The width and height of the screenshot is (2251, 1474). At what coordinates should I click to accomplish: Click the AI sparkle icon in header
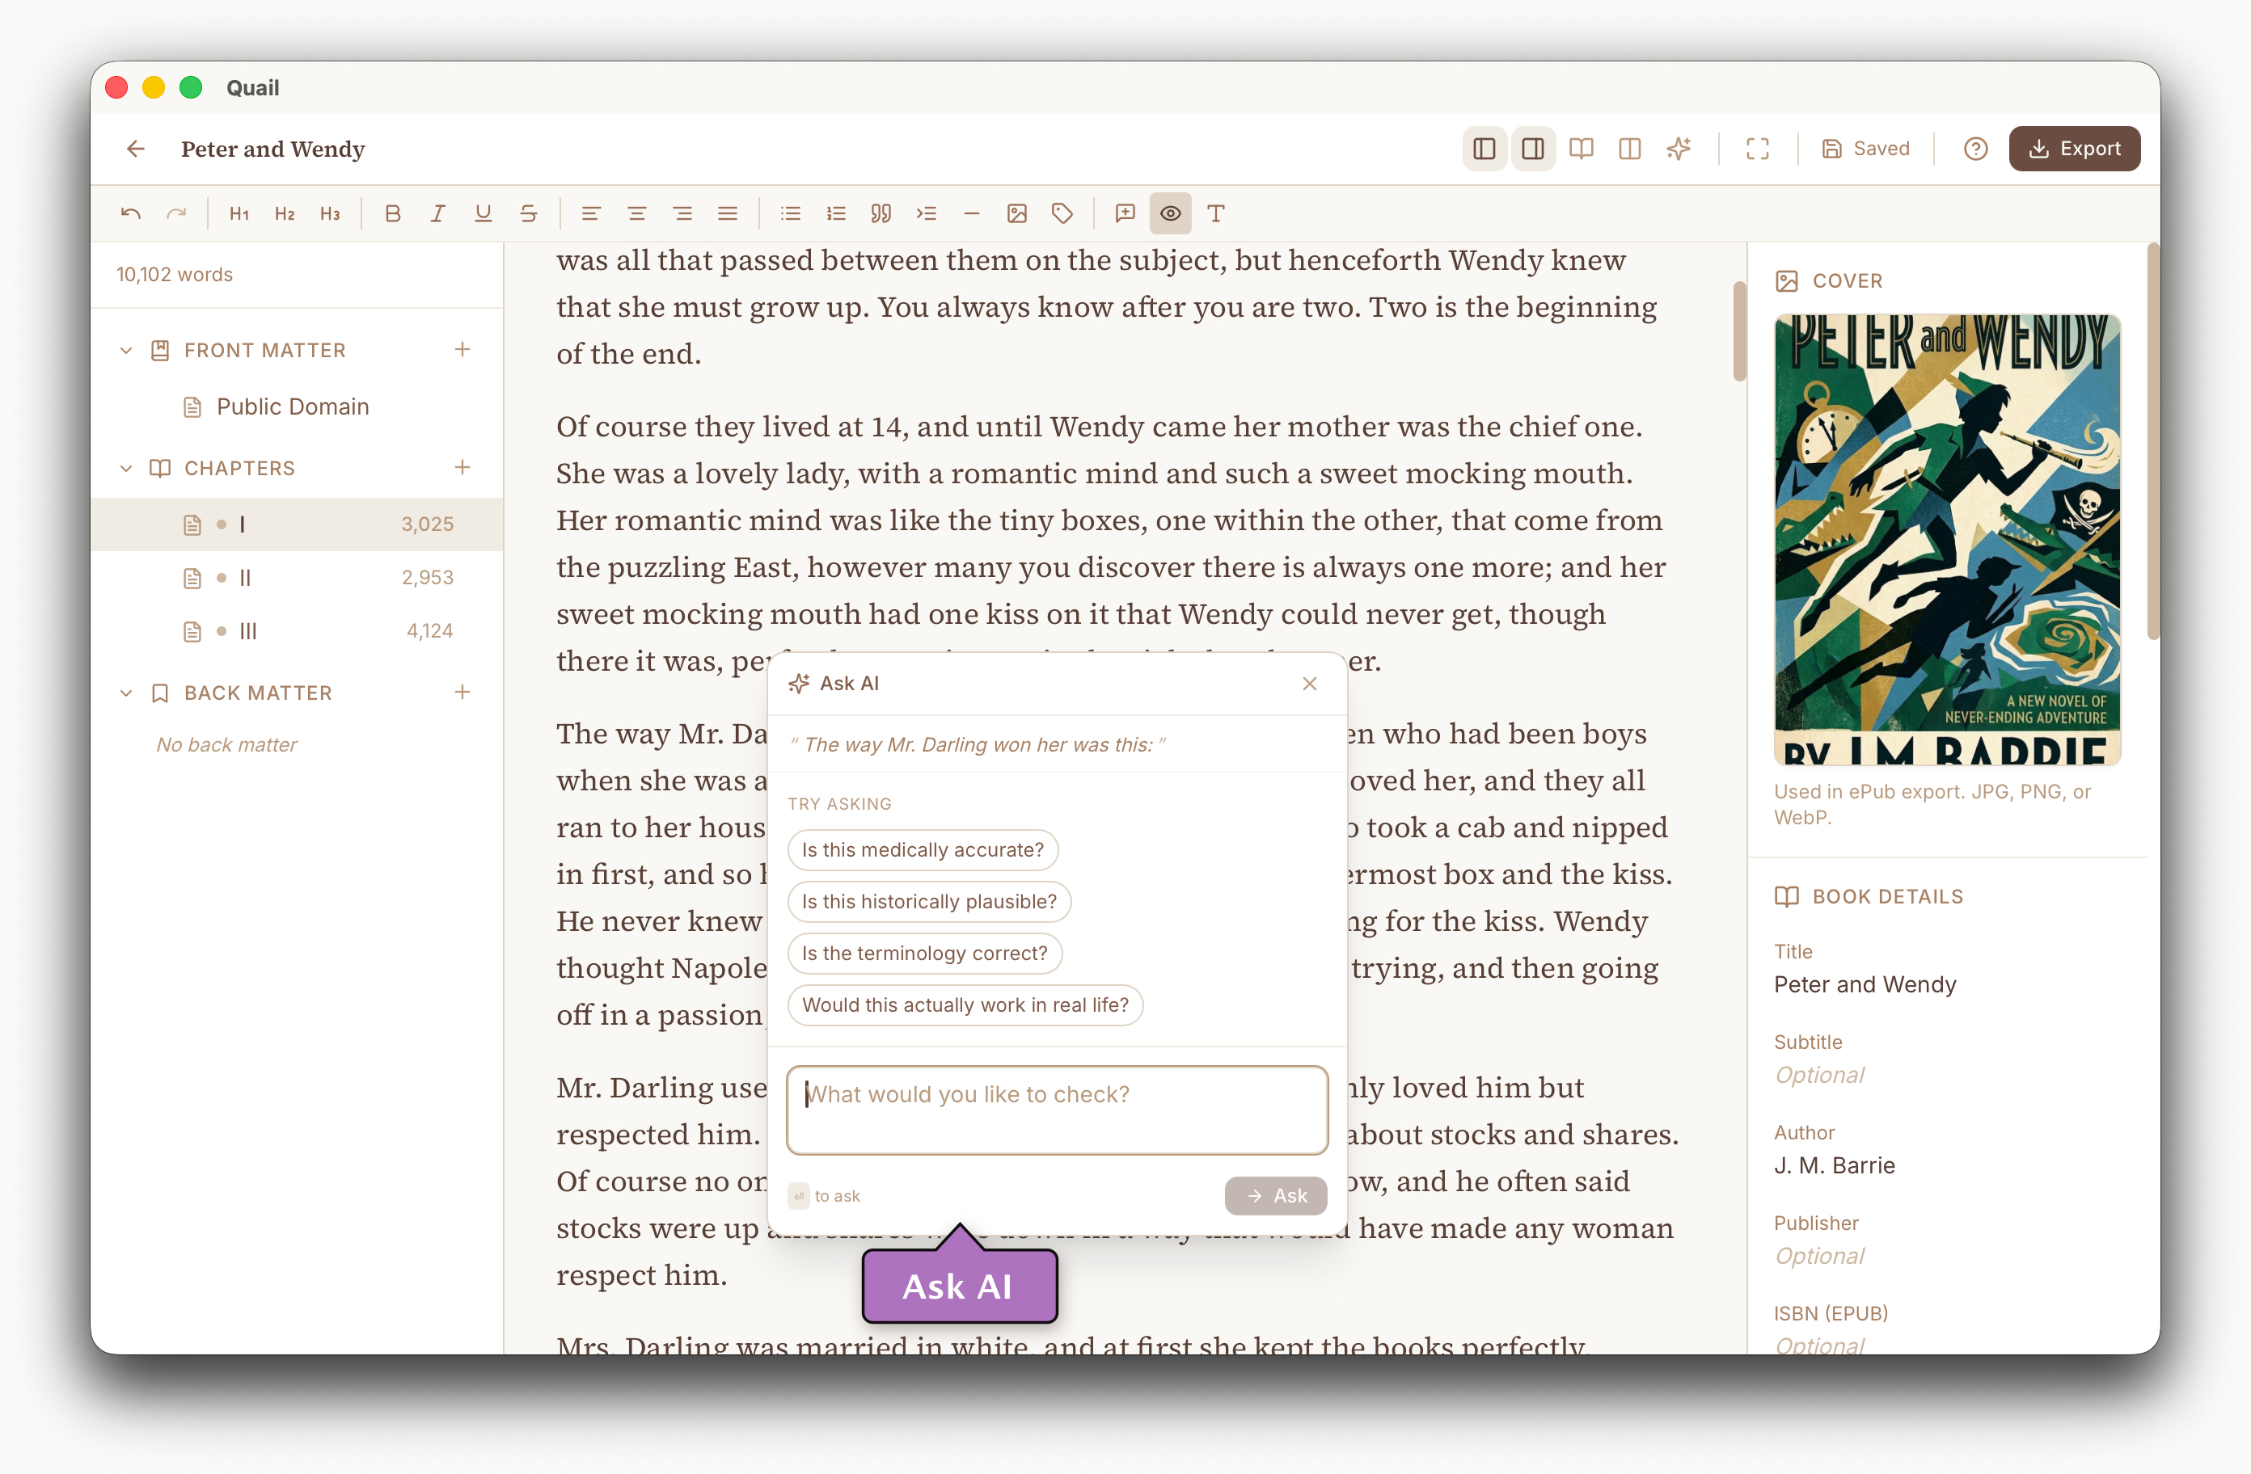[1679, 149]
